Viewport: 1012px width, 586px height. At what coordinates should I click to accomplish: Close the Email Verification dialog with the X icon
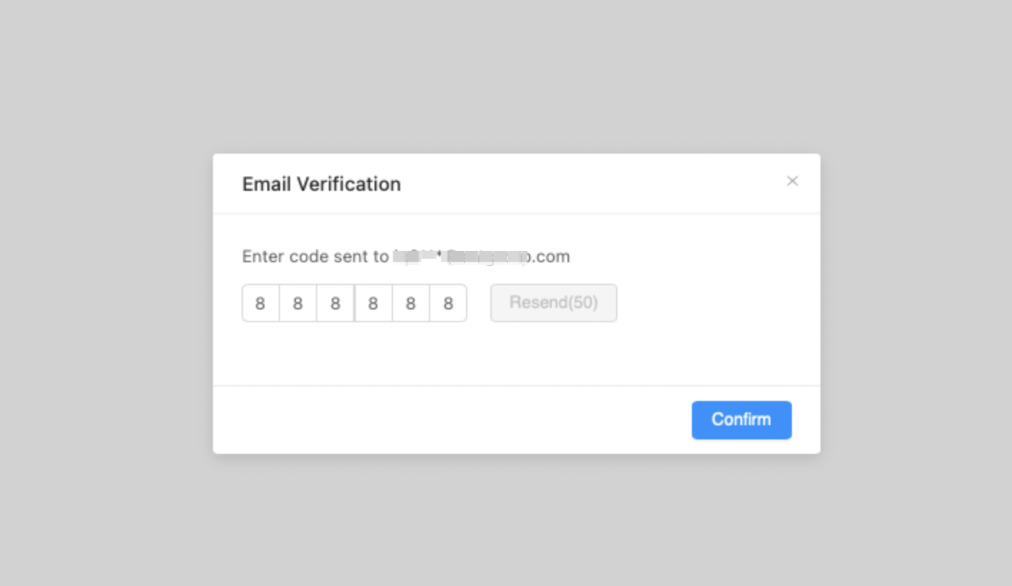792,182
